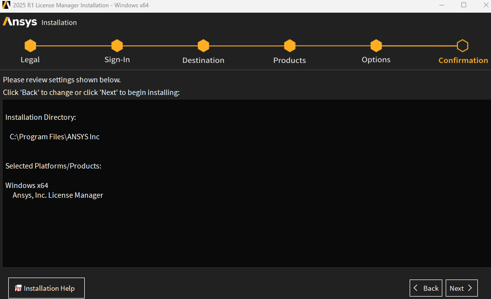This screenshot has width=491, height=299.
Task: Click the right chevron on Next button
Action: [470, 288]
